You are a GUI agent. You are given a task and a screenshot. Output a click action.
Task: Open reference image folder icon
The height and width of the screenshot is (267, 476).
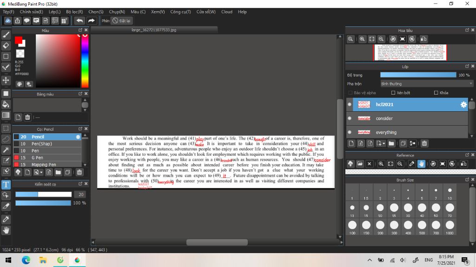(360, 164)
